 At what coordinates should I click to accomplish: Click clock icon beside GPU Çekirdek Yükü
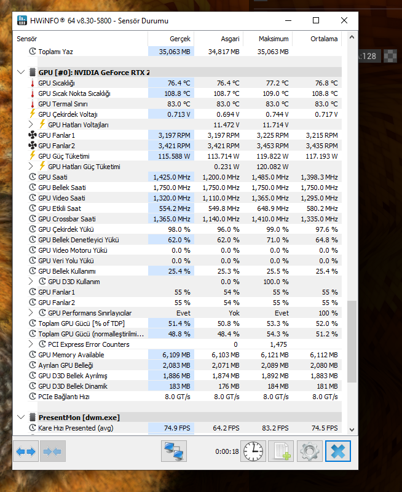pyautogui.click(x=33, y=229)
